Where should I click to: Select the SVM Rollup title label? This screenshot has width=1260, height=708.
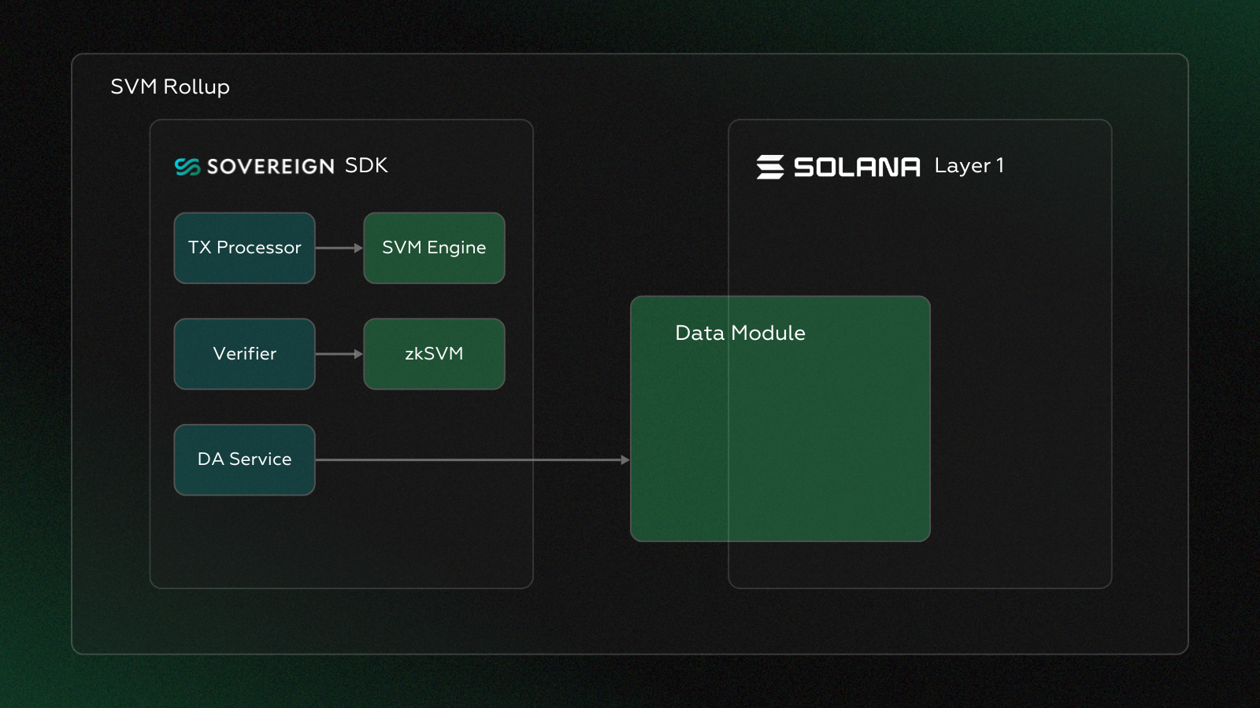(x=170, y=87)
